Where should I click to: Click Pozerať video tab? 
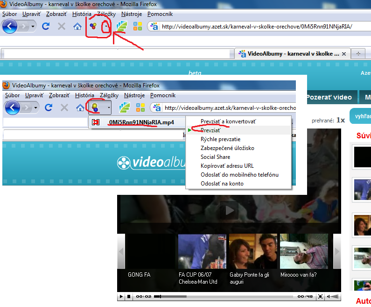pyautogui.click(x=332, y=97)
